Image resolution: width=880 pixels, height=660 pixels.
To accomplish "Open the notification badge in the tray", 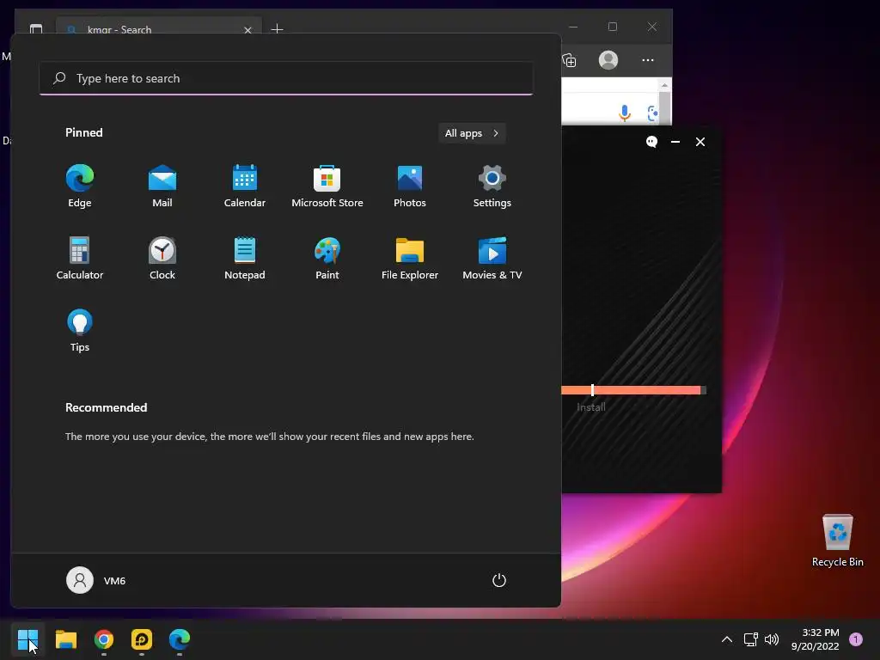I will (x=856, y=639).
